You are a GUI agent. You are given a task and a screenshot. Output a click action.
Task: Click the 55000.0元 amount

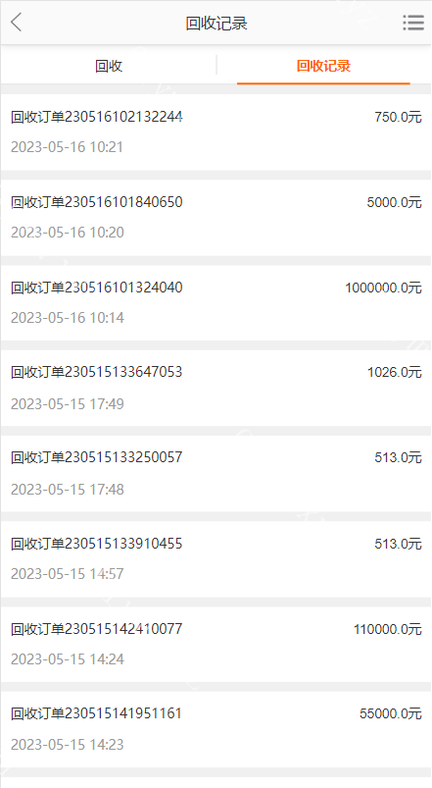point(390,714)
